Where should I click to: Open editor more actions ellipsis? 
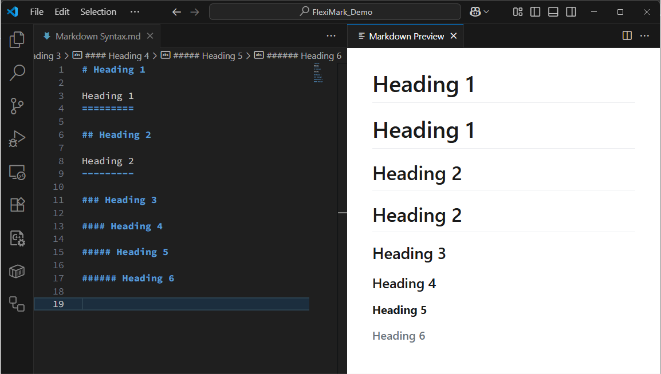pyautogui.click(x=331, y=36)
